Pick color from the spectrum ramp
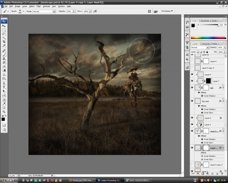This screenshot has height=183, width=228. [208, 38]
